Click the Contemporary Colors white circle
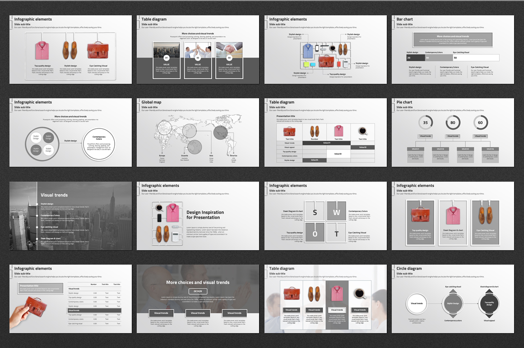The image size is (524, 348). (98, 144)
